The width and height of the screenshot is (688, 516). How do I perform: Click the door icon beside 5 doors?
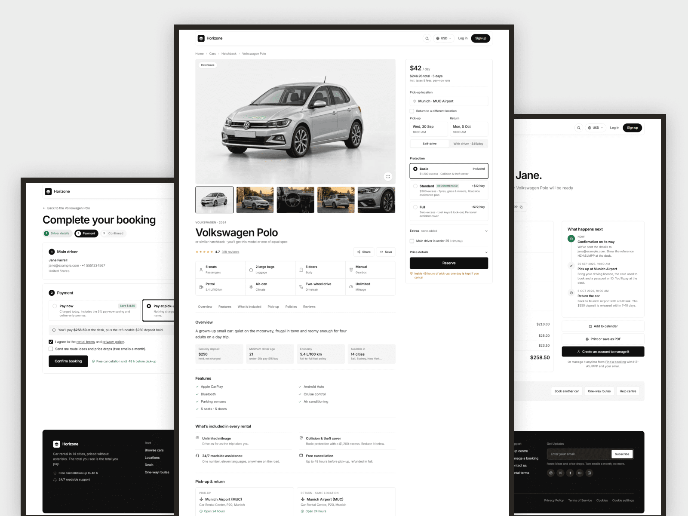(x=301, y=270)
